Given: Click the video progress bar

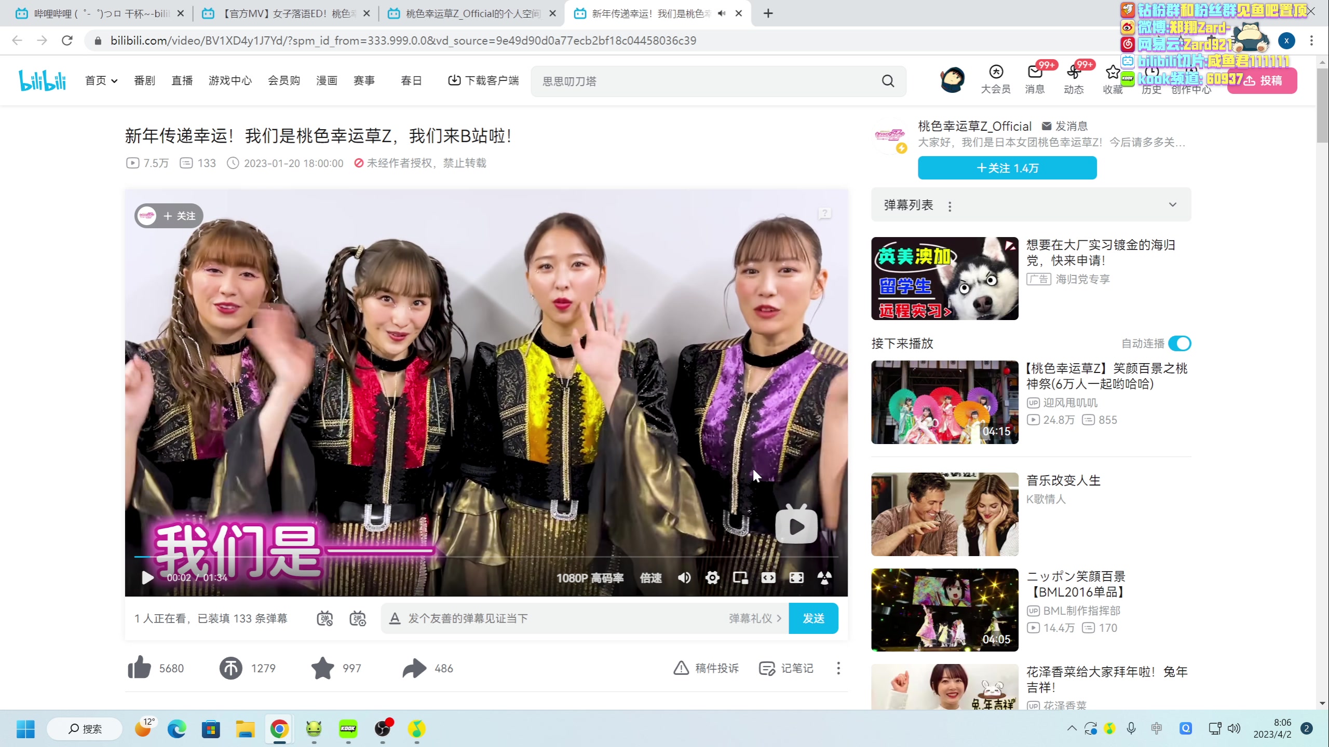Looking at the screenshot, I should 486,557.
